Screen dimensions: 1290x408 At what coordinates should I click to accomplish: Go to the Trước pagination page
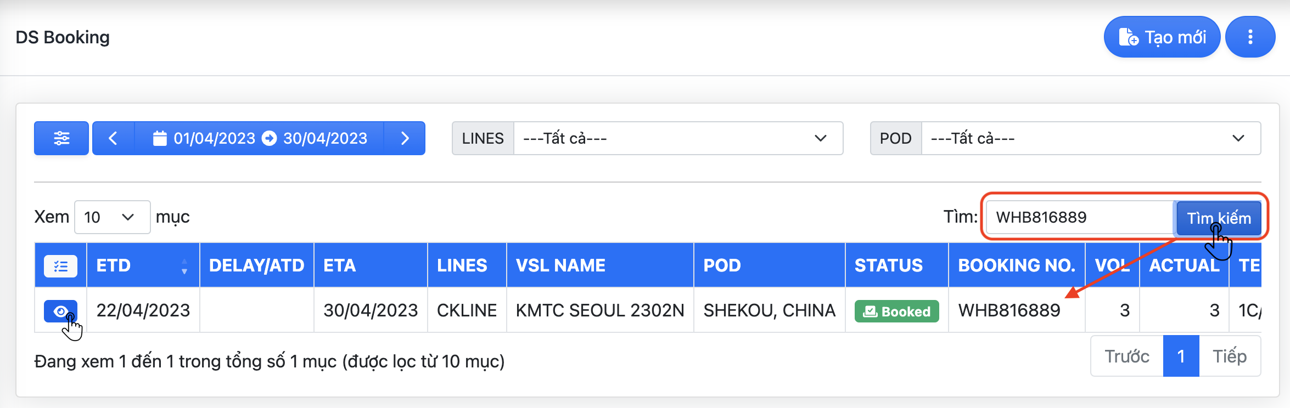pyautogui.click(x=1126, y=356)
